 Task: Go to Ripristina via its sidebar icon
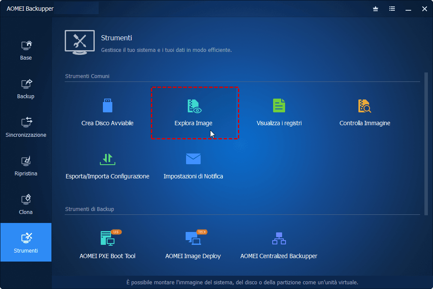(26, 161)
